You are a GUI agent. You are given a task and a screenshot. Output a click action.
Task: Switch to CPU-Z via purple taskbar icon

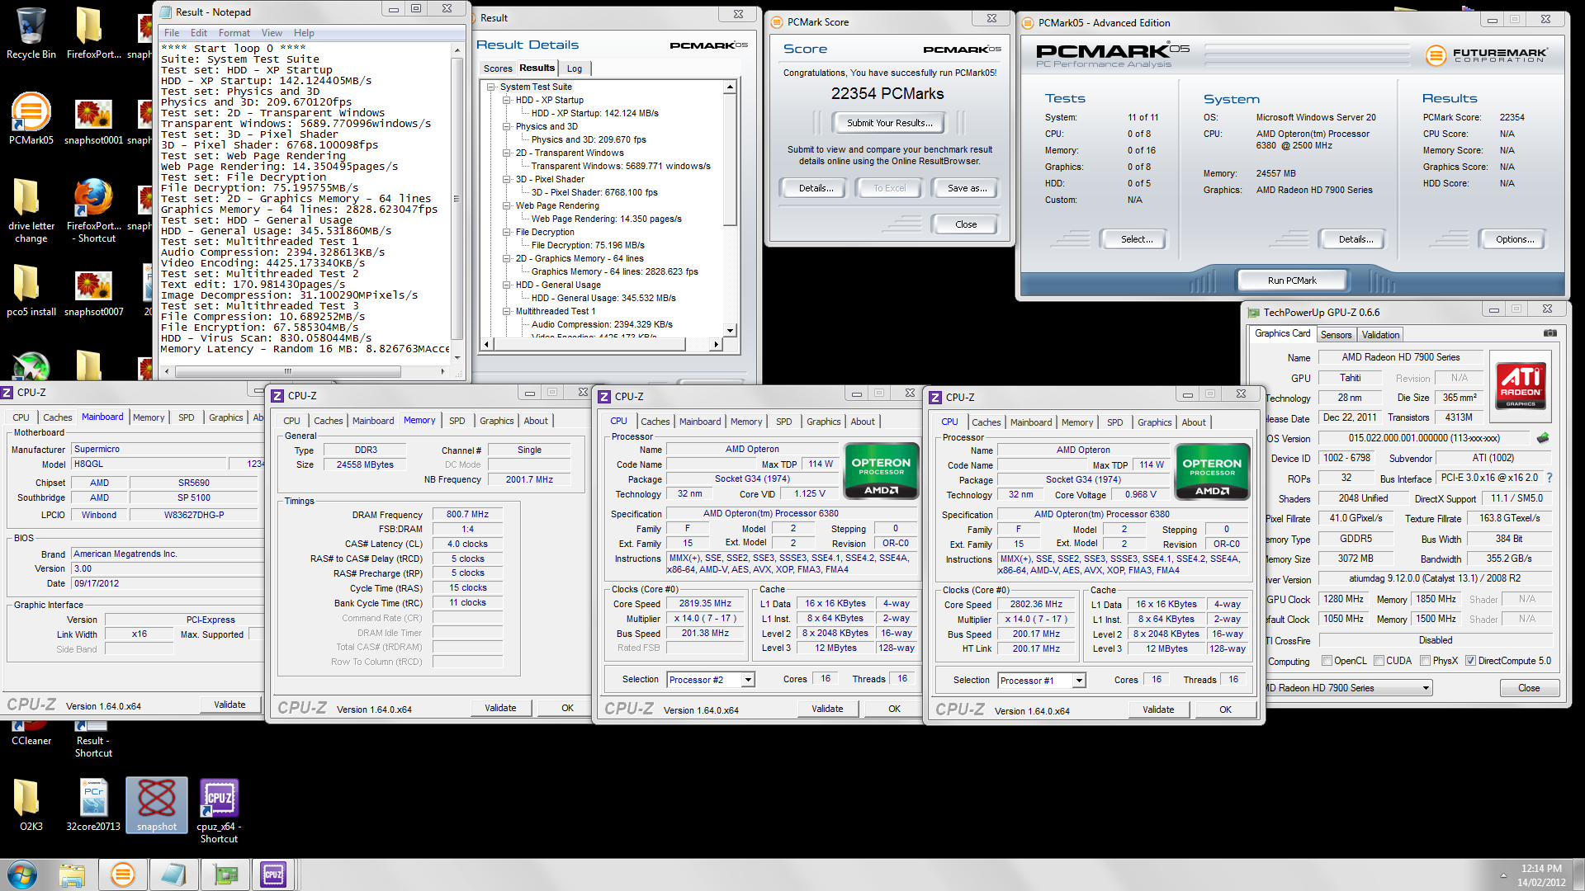(x=273, y=874)
